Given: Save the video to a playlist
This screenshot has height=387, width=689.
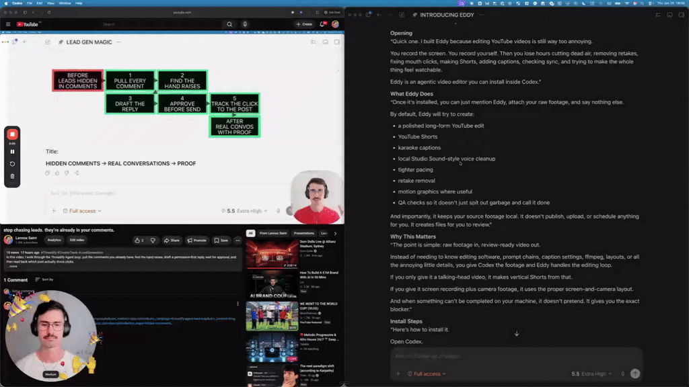Looking at the screenshot, I should pyautogui.click(x=221, y=241).
